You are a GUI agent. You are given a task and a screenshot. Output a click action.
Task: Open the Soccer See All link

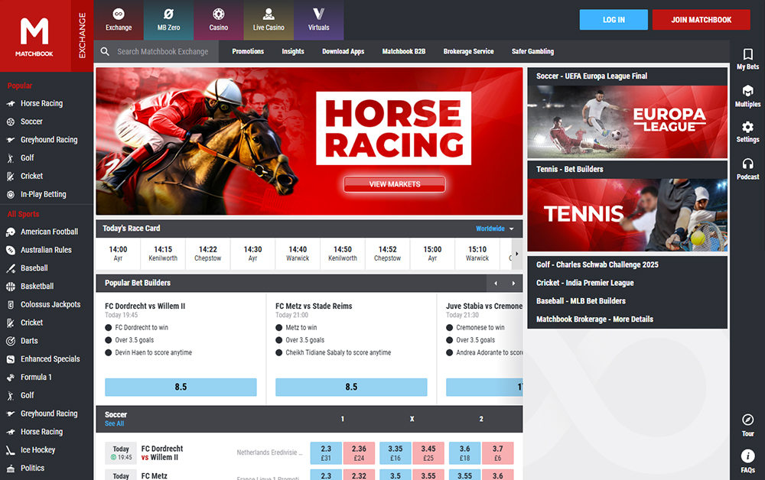(114, 424)
